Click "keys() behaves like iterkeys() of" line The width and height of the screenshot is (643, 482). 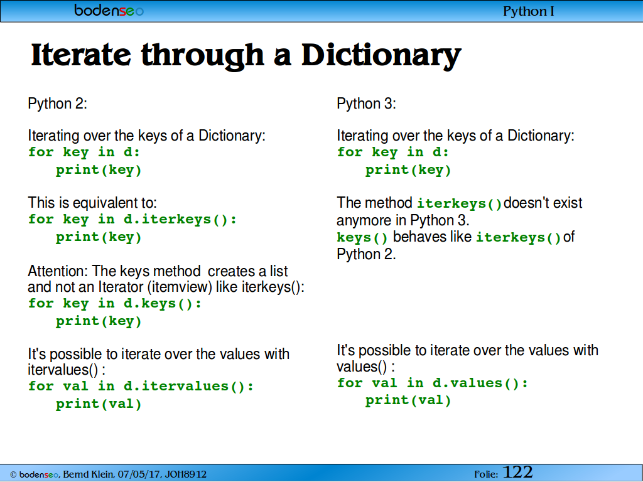456,237
